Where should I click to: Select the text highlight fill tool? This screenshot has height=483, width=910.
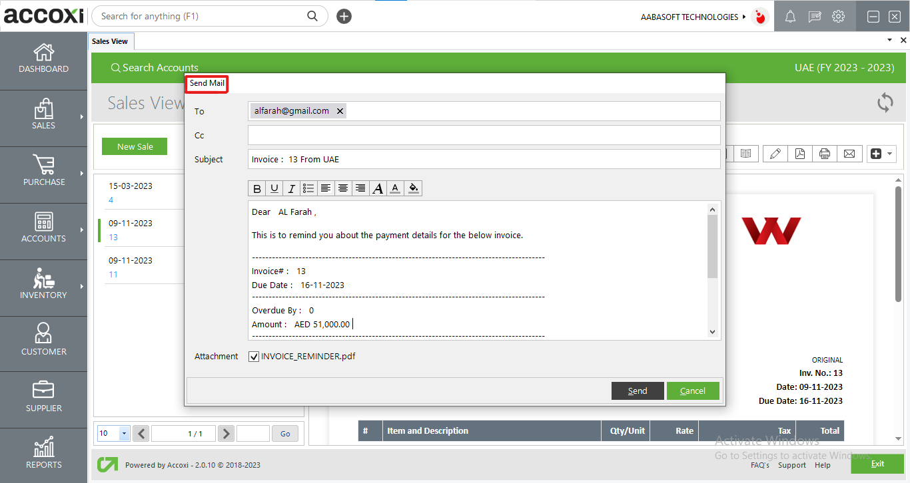[413, 188]
